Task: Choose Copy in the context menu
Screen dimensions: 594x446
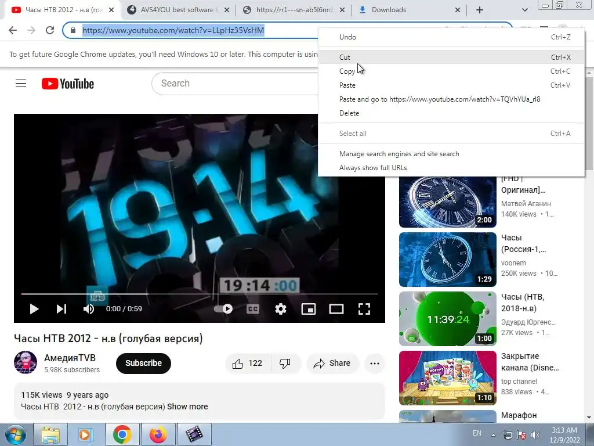Action: point(451,71)
